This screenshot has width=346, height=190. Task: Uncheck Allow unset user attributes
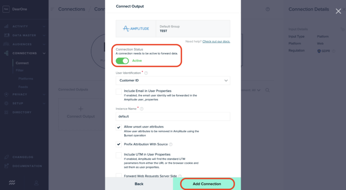pyautogui.click(x=119, y=127)
